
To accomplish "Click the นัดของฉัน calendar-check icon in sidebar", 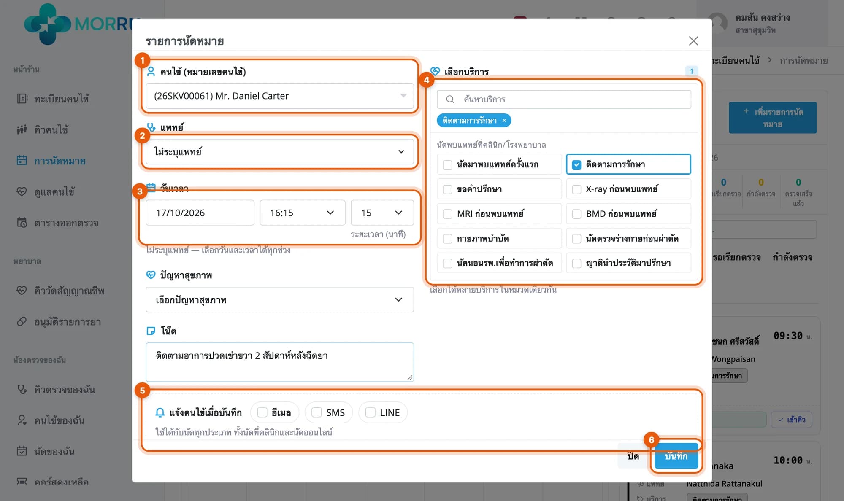I will 22,451.
